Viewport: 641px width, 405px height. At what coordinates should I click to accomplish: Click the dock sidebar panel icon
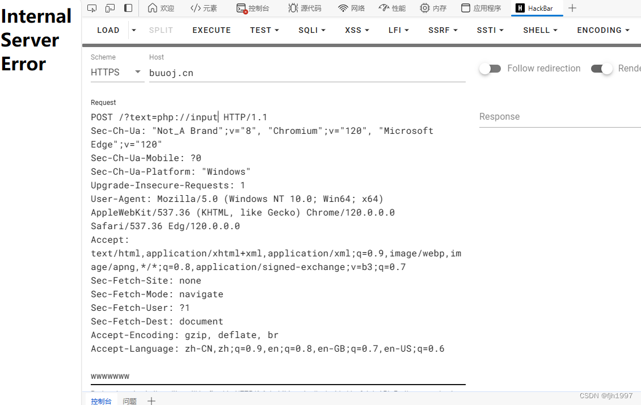click(x=128, y=8)
